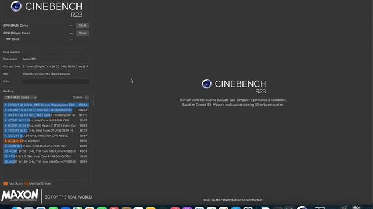Click into the empty Info field
The image size is (373, 209).
(x=55, y=81)
